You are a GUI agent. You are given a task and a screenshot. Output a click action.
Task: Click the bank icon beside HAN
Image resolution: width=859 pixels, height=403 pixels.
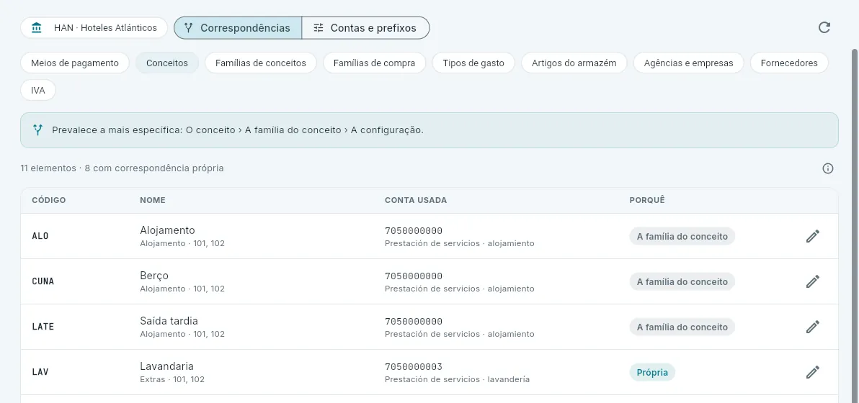pyautogui.click(x=37, y=28)
